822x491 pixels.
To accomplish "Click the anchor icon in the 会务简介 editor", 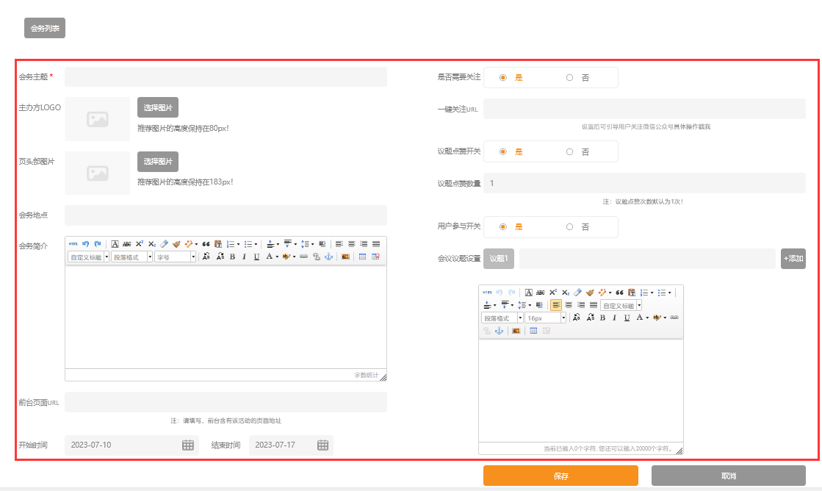I will [x=328, y=257].
